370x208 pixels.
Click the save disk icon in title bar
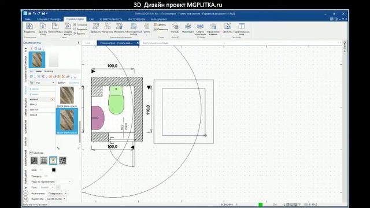pyautogui.click(x=43, y=13)
